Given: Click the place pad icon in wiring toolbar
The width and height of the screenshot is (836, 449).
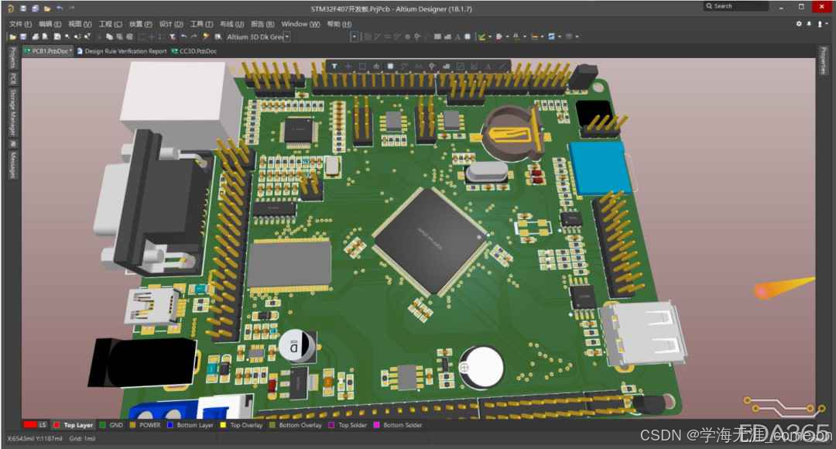Looking at the screenshot, I should [x=407, y=37].
